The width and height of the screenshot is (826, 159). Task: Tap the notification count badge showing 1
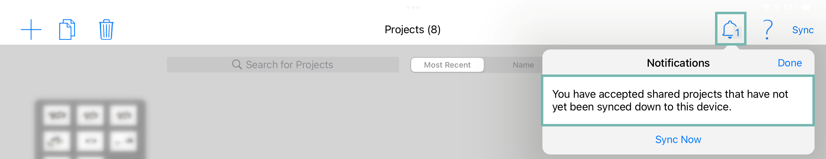coord(737,33)
